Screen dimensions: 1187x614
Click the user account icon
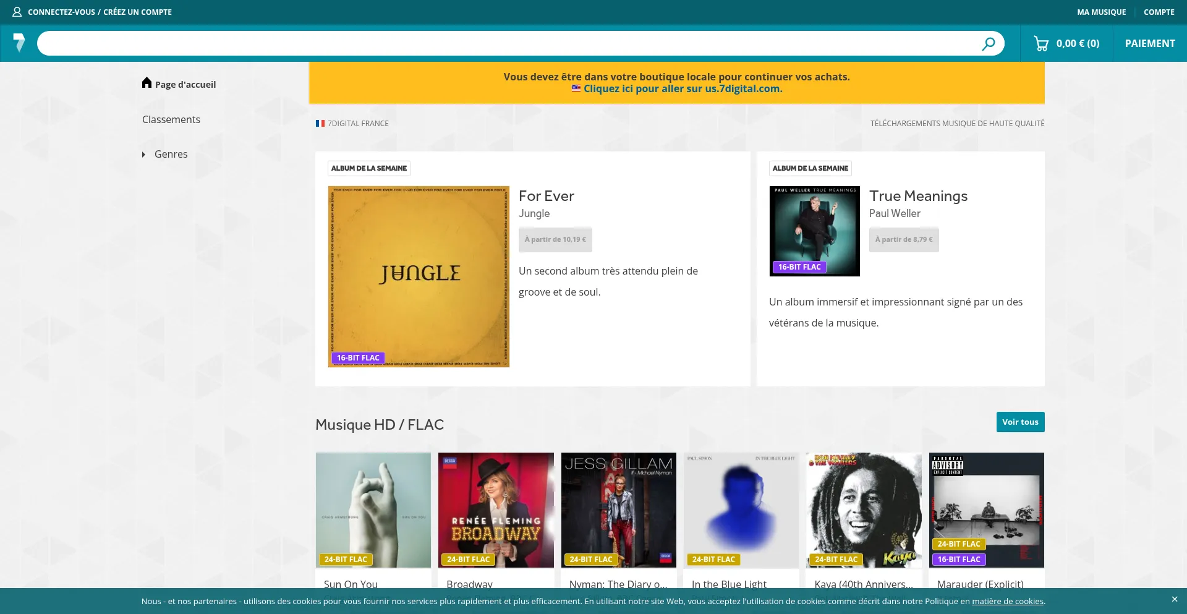pos(17,12)
